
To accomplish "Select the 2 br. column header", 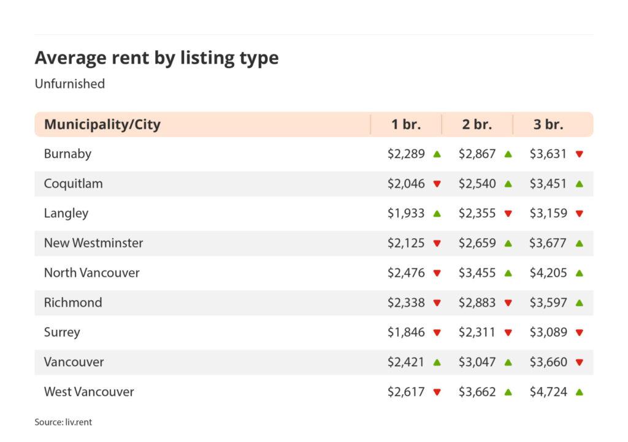I will (477, 124).
